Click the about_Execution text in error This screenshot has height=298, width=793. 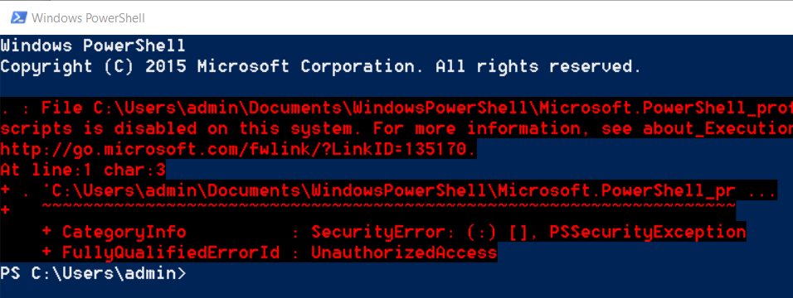(x=718, y=129)
